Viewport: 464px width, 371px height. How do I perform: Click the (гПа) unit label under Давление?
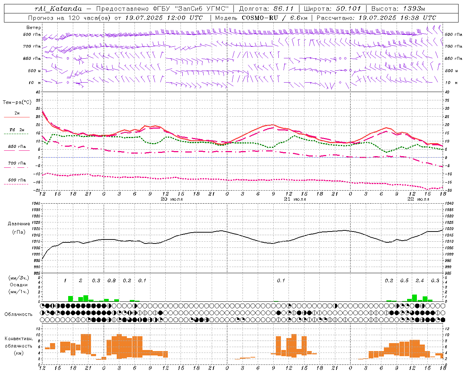pyautogui.click(x=19, y=232)
